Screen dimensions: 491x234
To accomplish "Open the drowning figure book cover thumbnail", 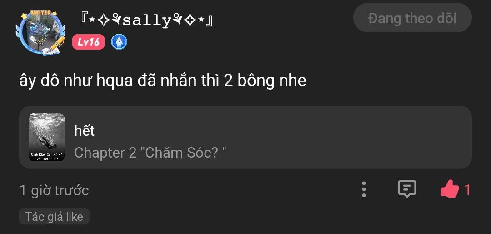I will [x=47, y=137].
